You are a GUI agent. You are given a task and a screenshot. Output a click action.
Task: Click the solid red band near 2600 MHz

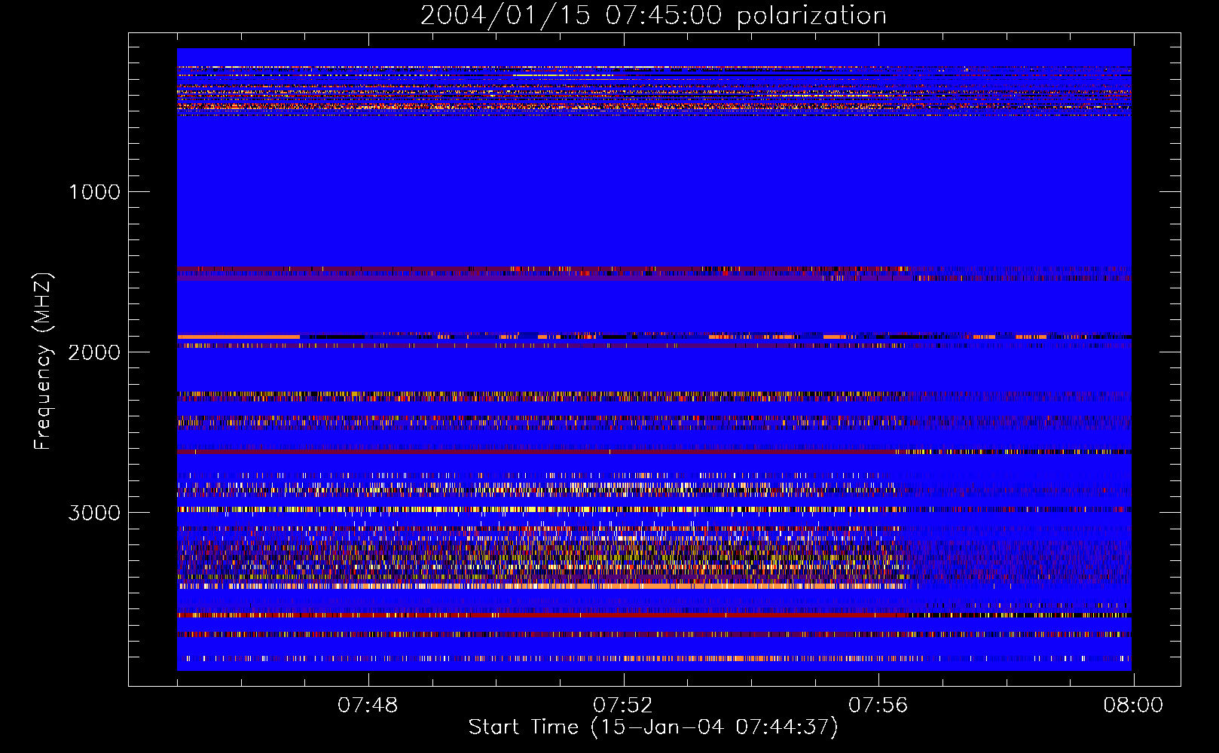pyautogui.click(x=536, y=452)
